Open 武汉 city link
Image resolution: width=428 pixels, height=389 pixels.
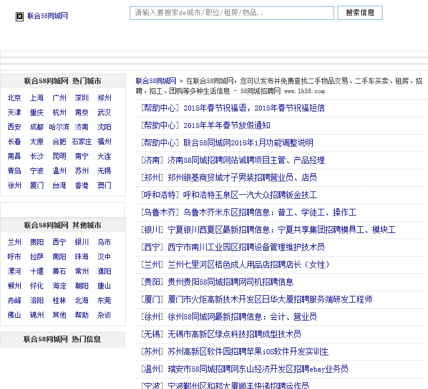pyautogui.click(x=104, y=112)
